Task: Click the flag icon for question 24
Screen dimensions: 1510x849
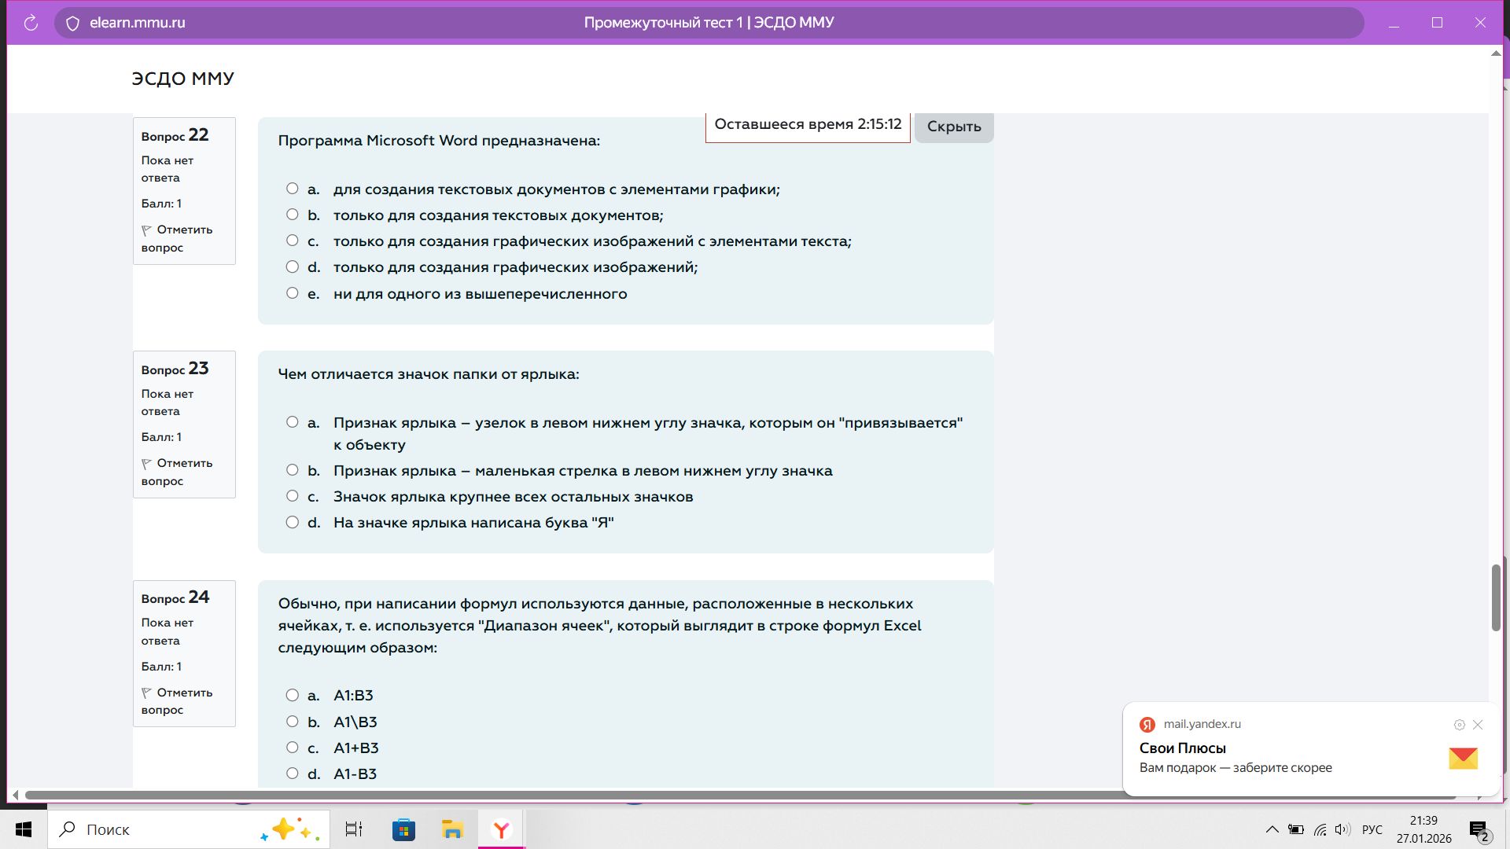Action: (x=146, y=693)
